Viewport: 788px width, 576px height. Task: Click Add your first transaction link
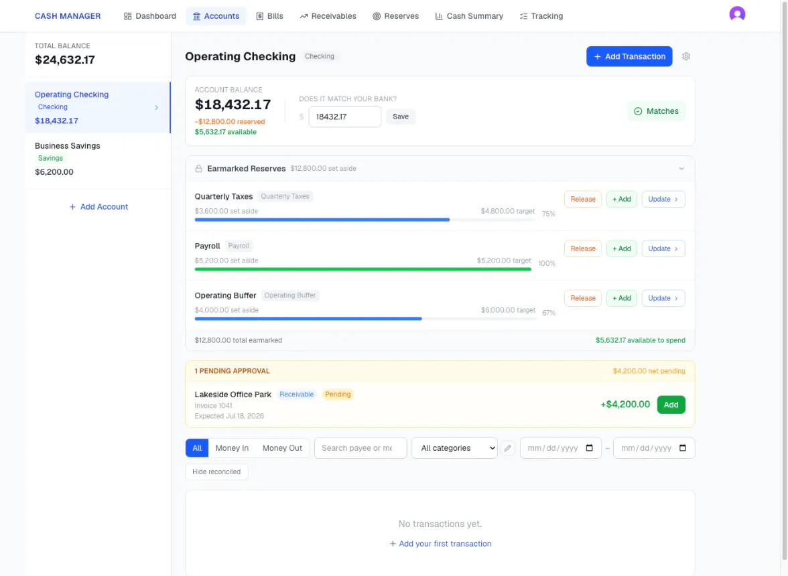tap(440, 544)
